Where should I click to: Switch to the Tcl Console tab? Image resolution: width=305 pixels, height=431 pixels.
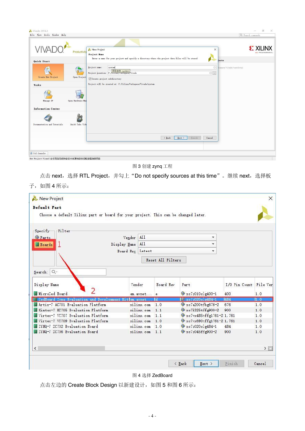(x=38, y=153)
